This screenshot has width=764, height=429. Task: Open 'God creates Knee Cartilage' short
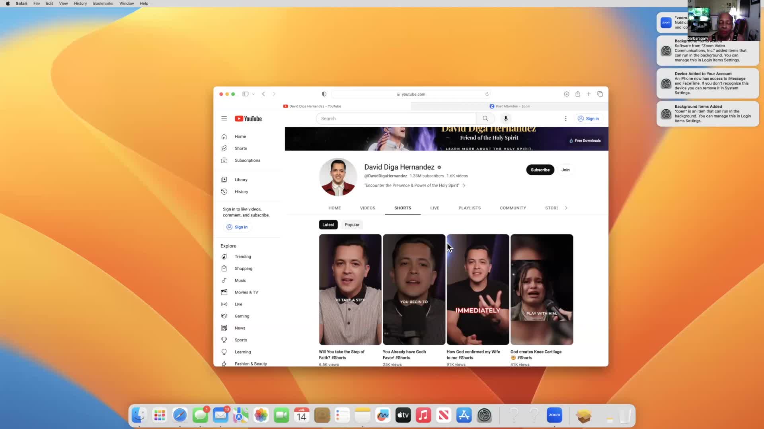[542, 290]
